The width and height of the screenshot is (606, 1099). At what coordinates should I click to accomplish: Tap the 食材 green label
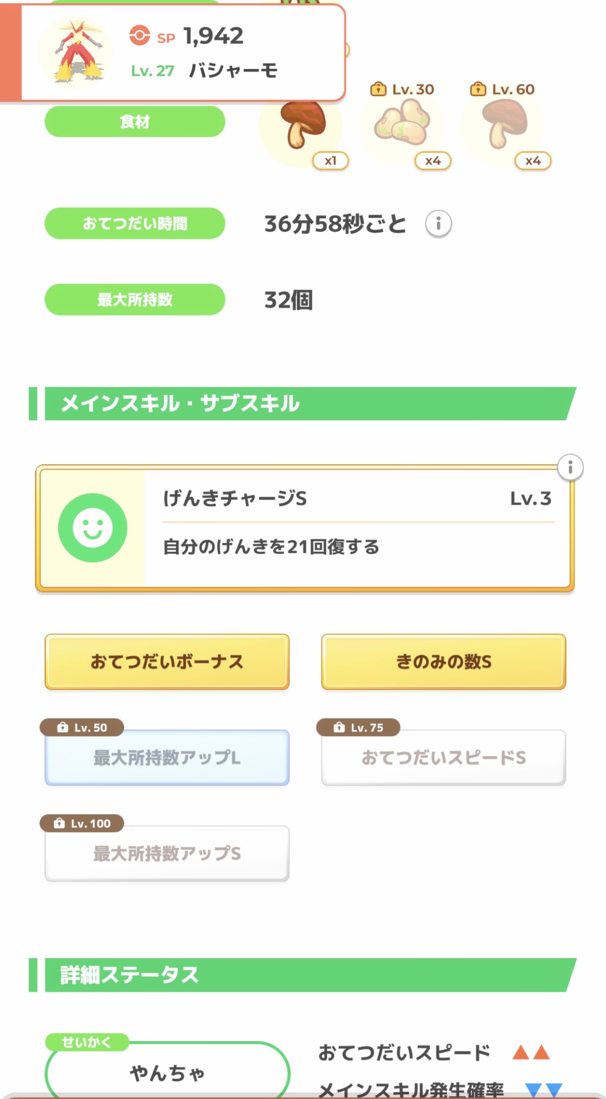pyautogui.click(x=134, y=121)
